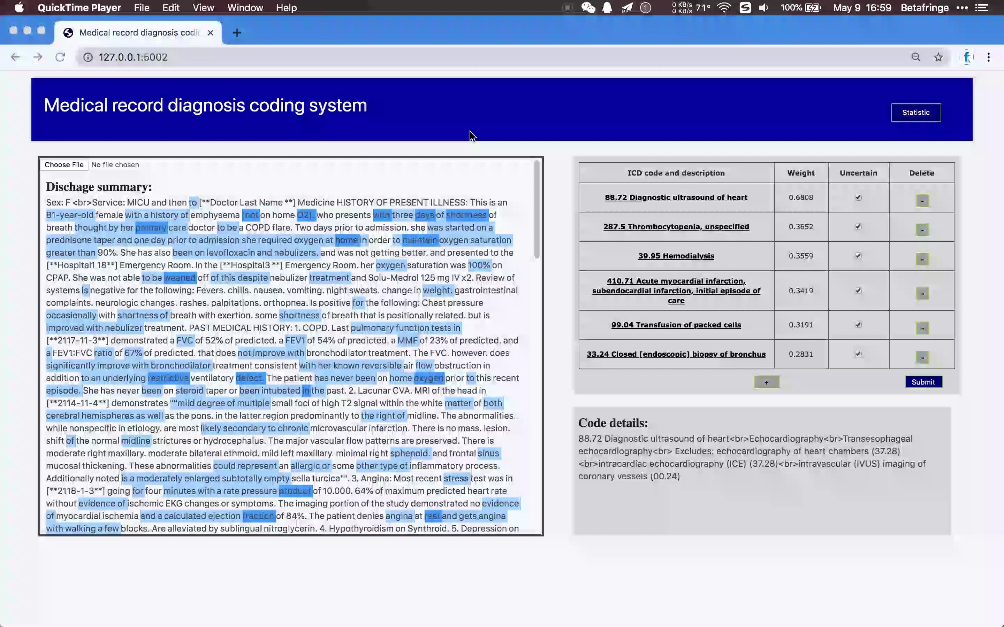1004x627 pixels.
Task: Click Choose File to upload a record
Action: point(64,165)
